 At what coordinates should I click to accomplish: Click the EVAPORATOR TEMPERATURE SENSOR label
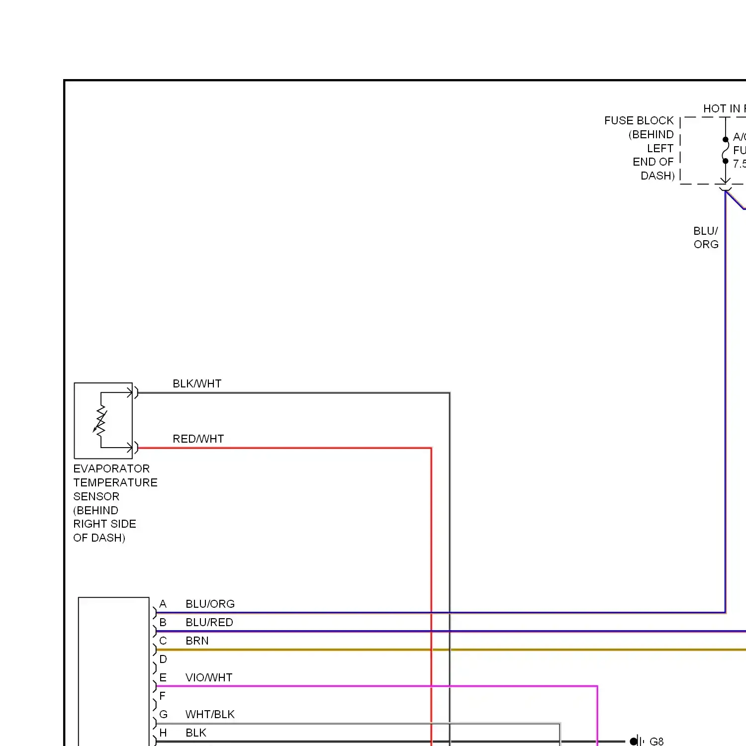[115, 482]
